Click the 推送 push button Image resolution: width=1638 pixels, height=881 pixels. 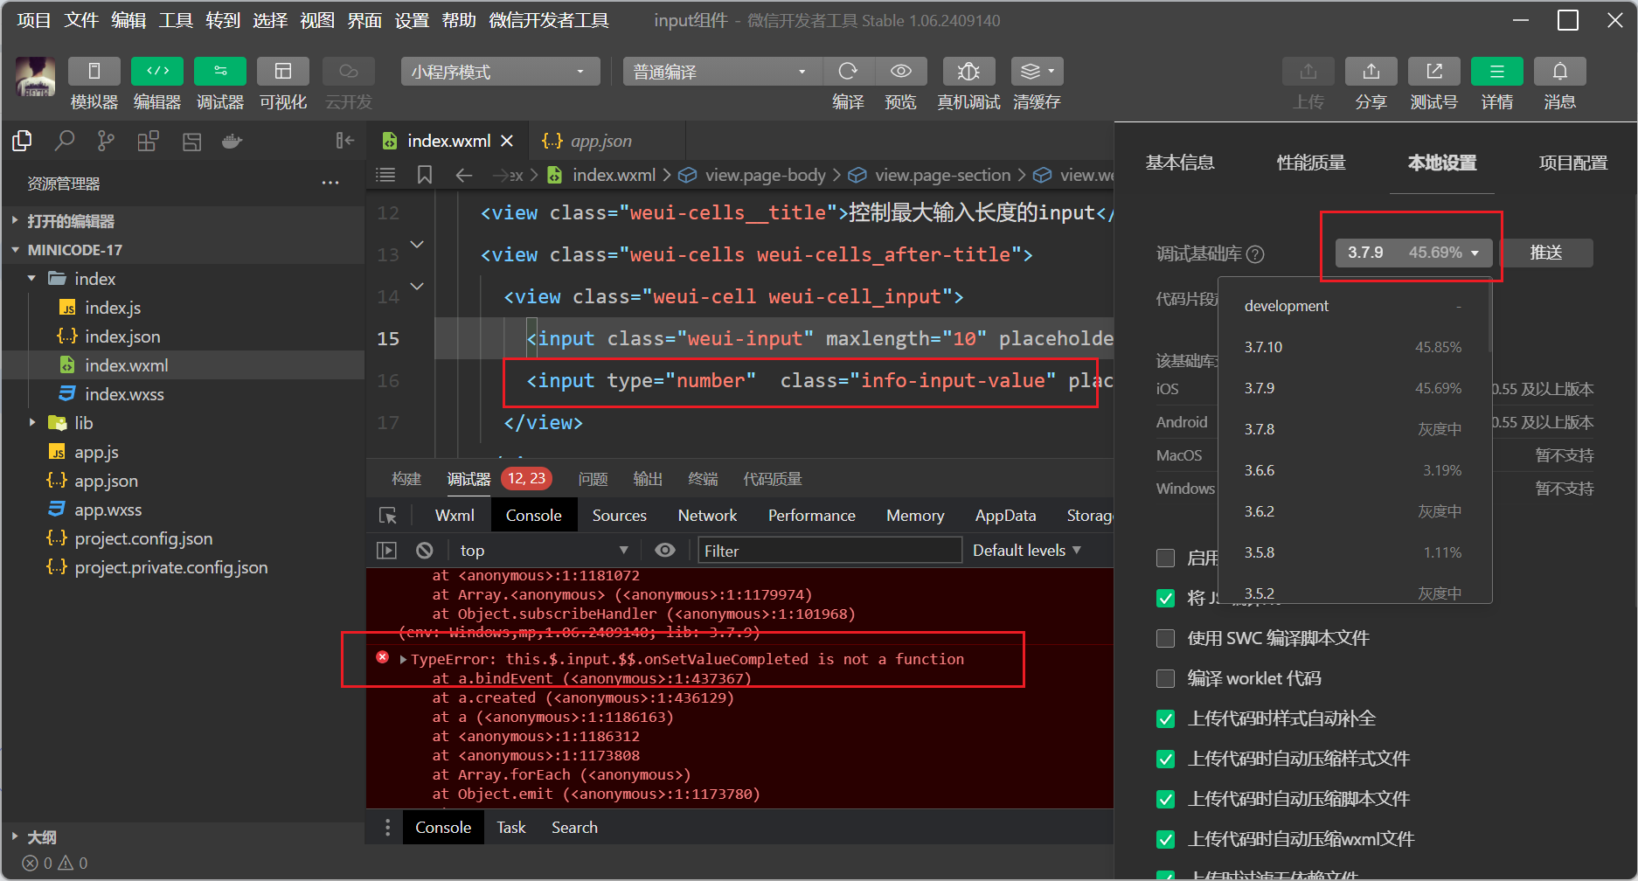(x=1546, y=253)
